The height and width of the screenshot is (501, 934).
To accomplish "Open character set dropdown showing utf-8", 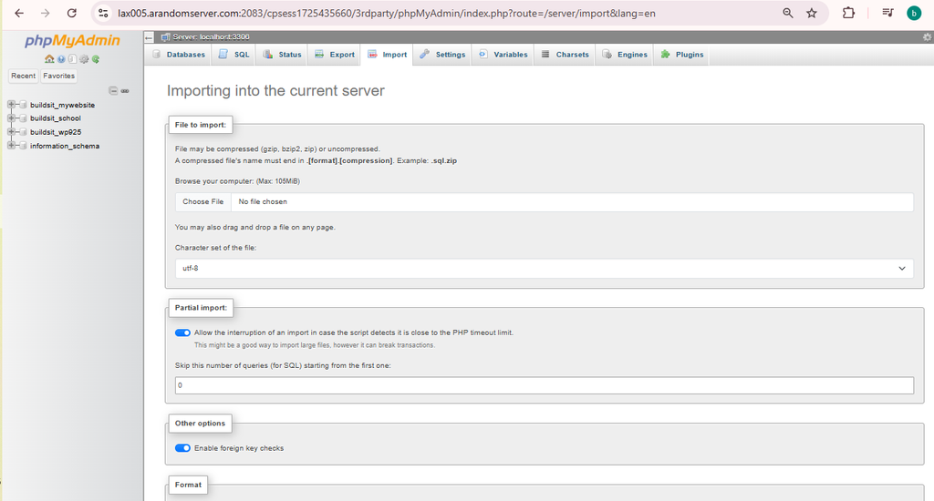I will 545,269.
